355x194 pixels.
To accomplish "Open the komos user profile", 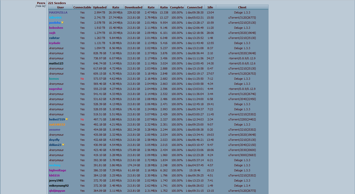I will tap(54, 79).
